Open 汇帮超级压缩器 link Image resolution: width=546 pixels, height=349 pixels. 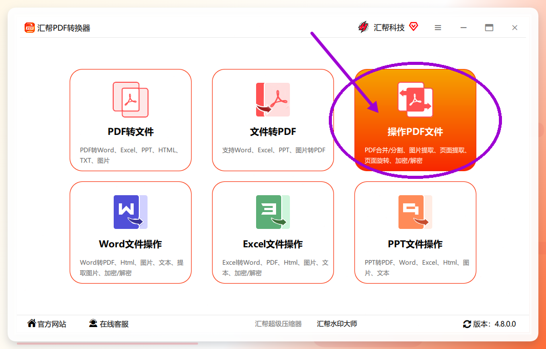278,324
